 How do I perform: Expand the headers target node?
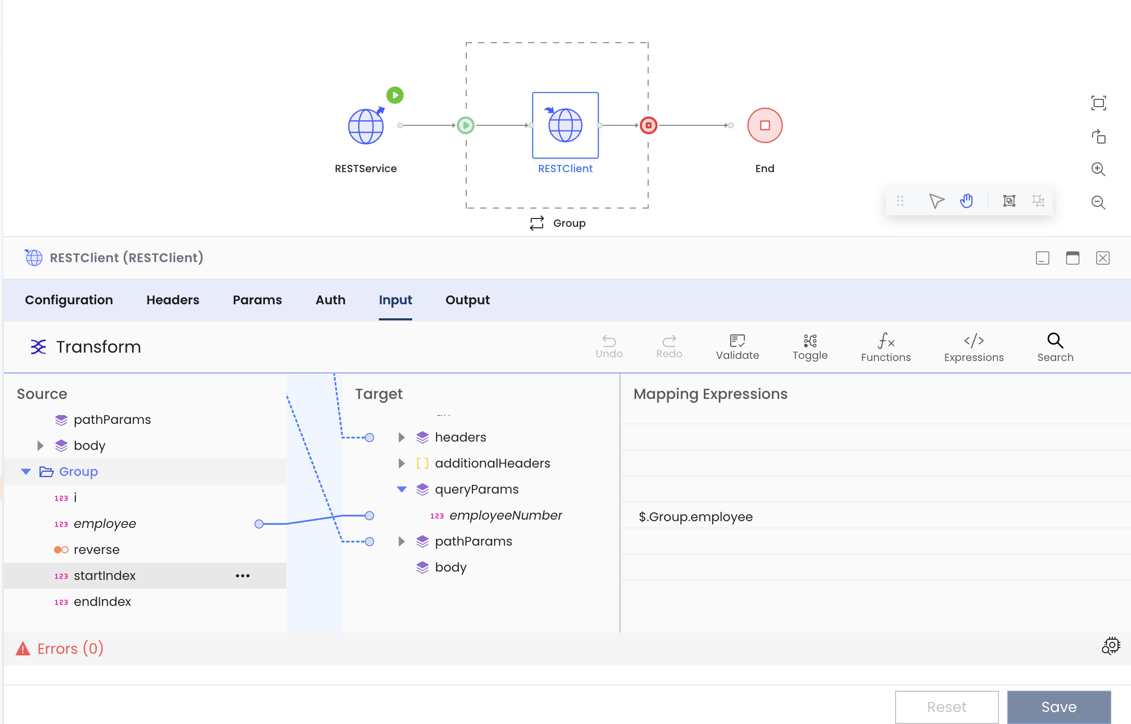pyautogui.click(x=401, y=437)
